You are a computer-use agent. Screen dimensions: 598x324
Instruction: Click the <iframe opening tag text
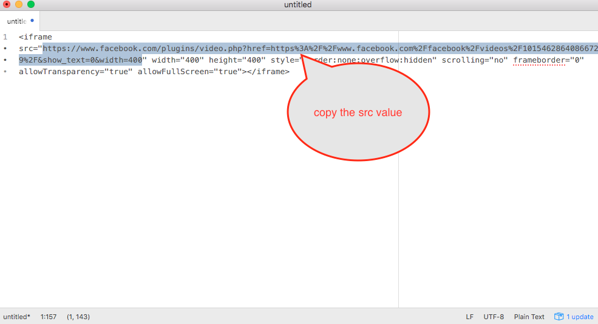(x=35, y=37)
